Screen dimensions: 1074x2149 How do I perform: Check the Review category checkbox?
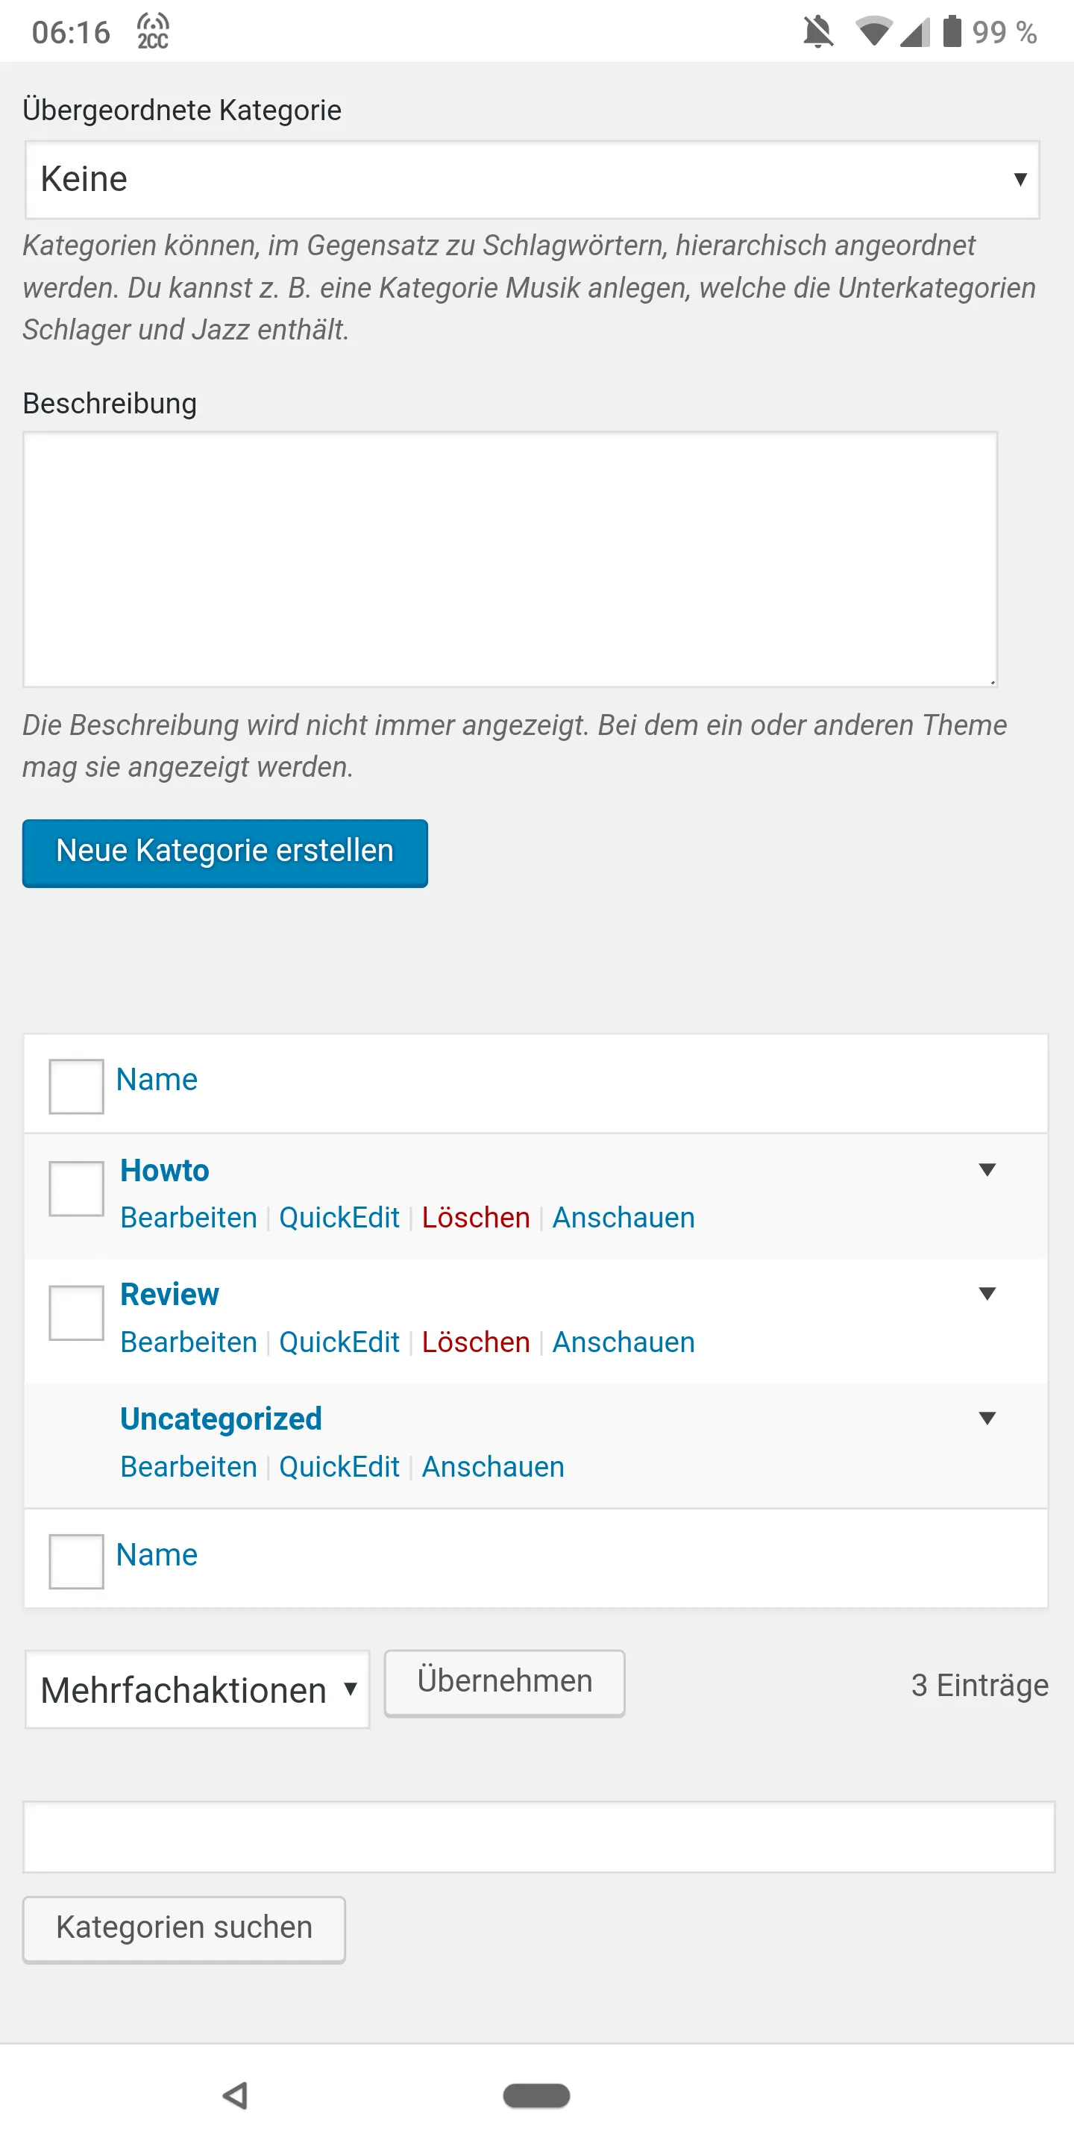(x=77, y=1313)
